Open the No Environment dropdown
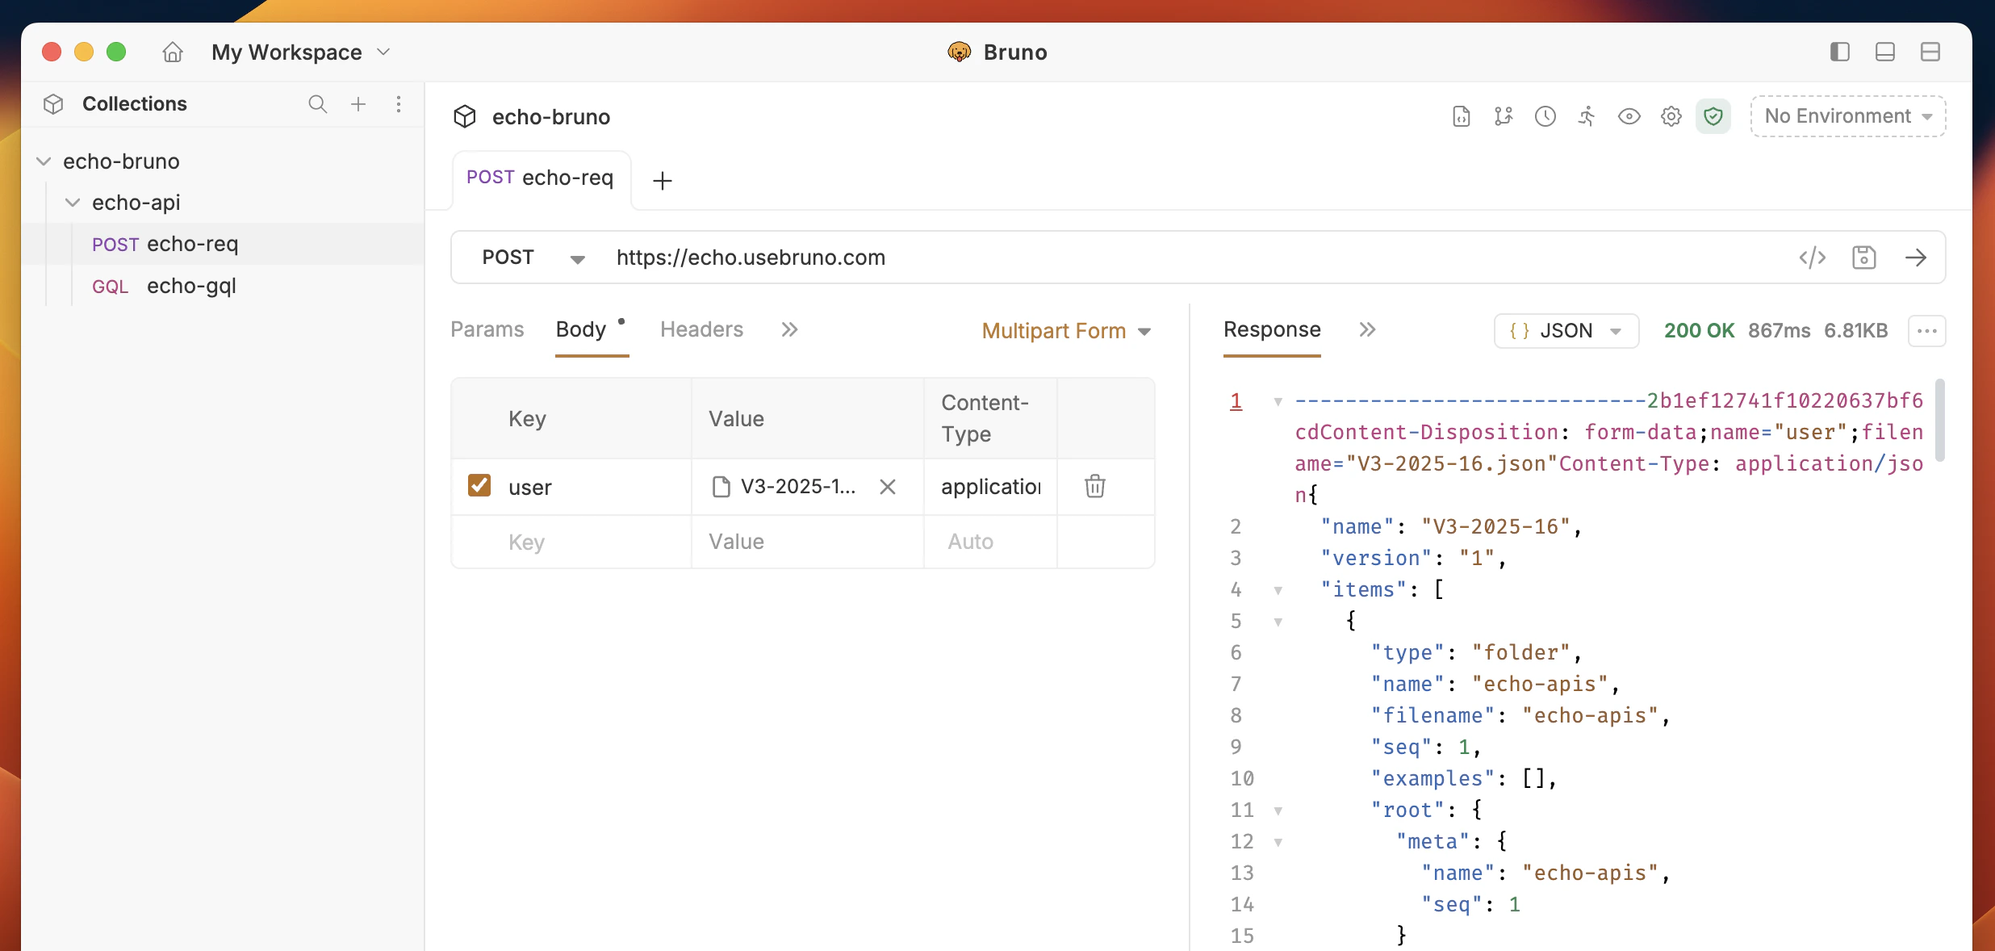The width and height of the screenshot is (1995, 951). click(x=1847, y=116)
